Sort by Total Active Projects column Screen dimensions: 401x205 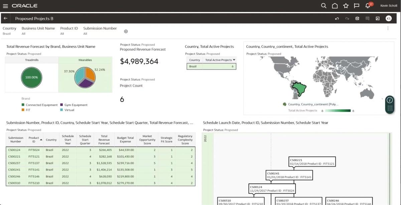click(220, 60)
